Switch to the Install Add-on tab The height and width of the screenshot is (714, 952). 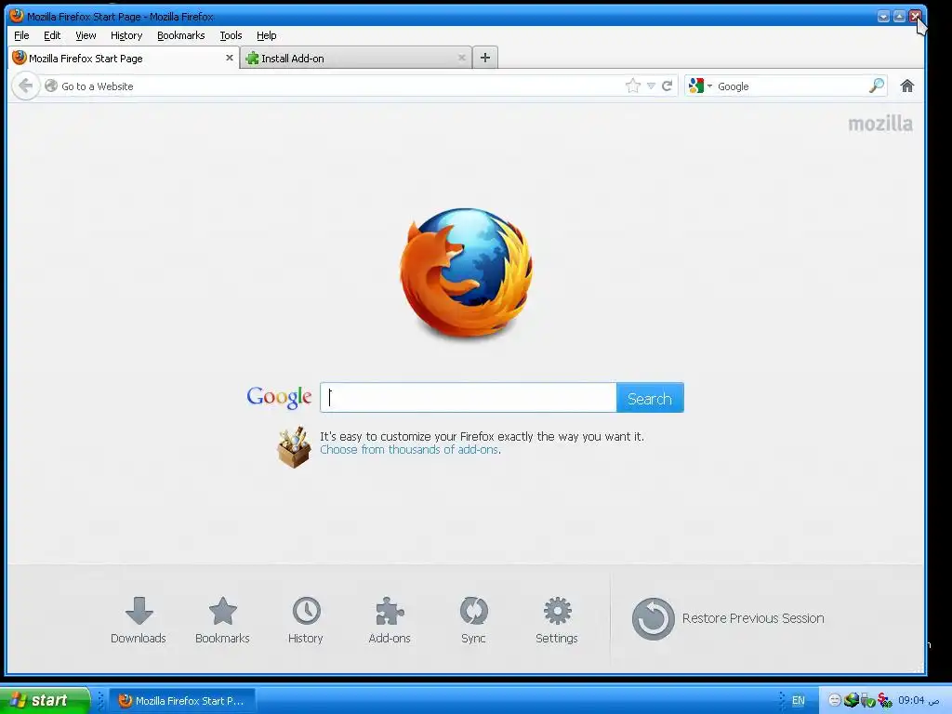pos(355,58)
